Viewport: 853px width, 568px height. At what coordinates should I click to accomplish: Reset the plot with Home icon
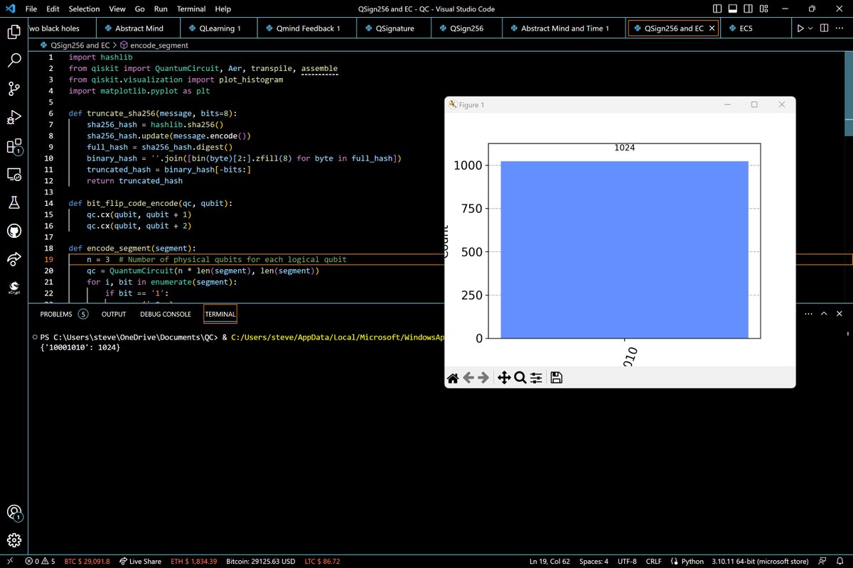[453, 378]
